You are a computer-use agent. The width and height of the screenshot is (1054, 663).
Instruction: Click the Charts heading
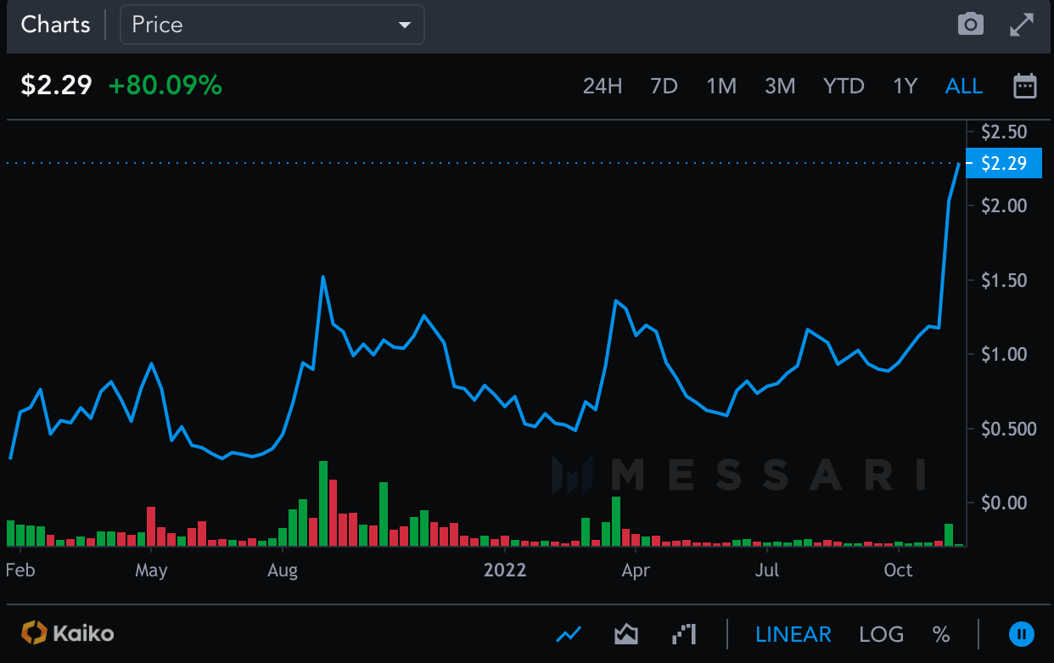point(55,25)
